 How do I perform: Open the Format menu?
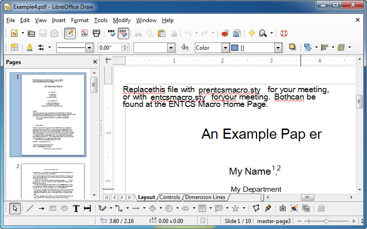tap(80, 20)
